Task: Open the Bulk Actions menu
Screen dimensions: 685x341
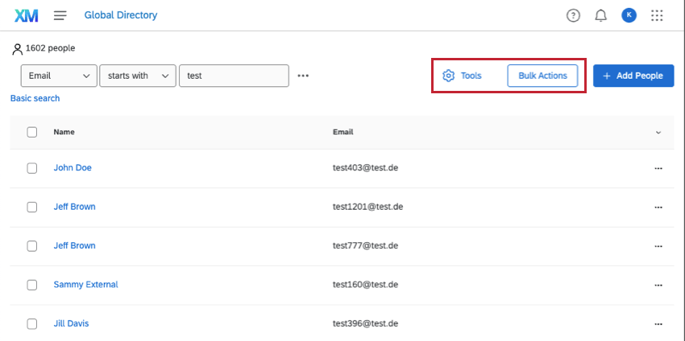Action: pyautogui.click(x=542, y=76)
